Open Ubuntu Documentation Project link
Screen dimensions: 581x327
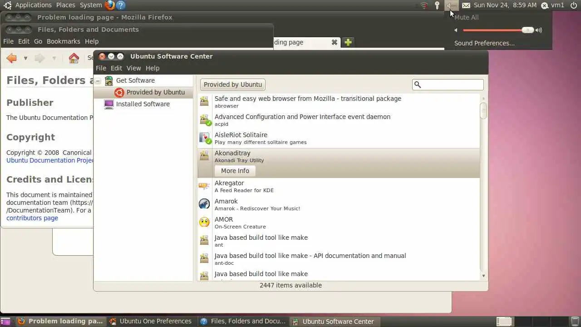[50, 160]
